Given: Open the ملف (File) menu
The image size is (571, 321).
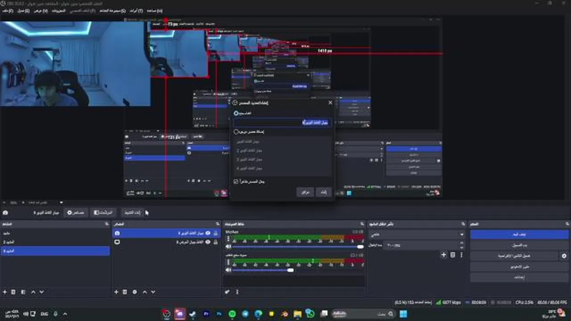Looking at the screenshot, I should coord(8,11).
